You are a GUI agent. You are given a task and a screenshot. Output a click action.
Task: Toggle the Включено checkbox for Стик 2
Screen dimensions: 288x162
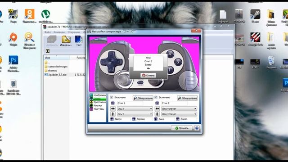coord(156,97)
